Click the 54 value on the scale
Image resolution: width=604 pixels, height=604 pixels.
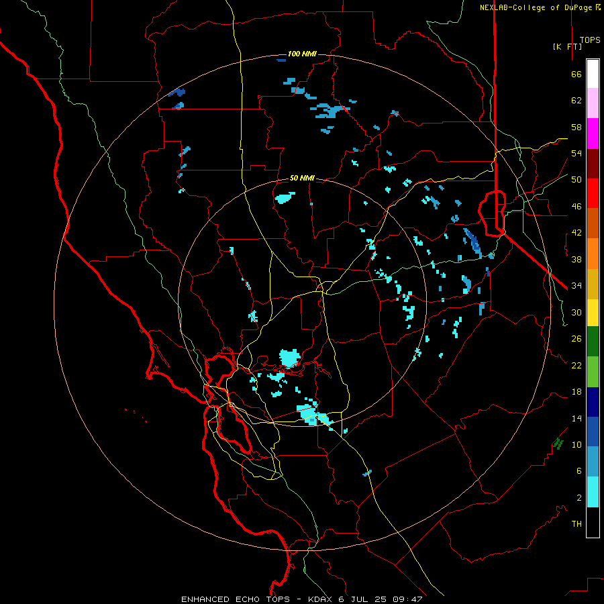(576, 153)
